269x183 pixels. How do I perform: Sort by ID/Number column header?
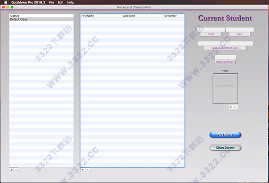click(174, 16)
